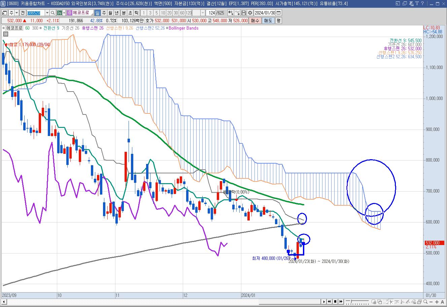Click the minus zoom-out icon in the bottom bar

(431, 302)
